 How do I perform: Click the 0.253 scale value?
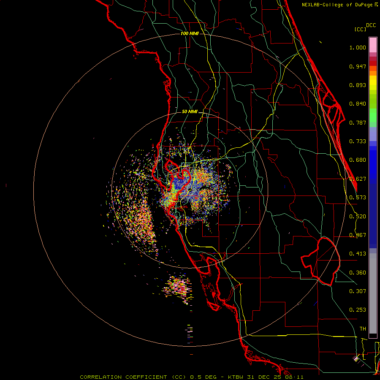[x=358, y=310]
